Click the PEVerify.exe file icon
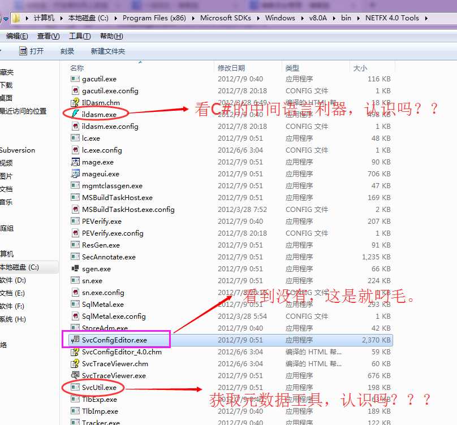Image resolution: width=457 pixels, height=425 pixels. [x=75, y=221]
